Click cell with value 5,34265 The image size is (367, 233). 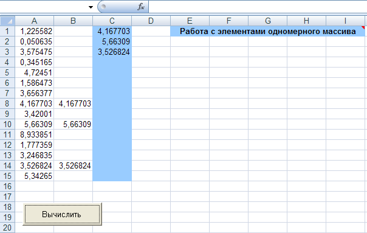coord(35,176)
